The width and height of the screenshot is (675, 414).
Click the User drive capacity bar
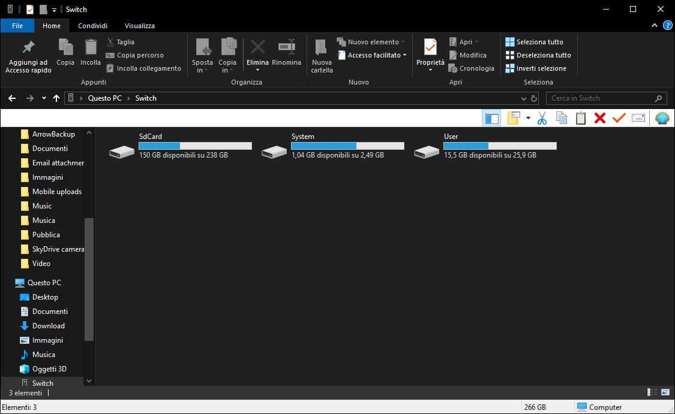tap(500, 146)
